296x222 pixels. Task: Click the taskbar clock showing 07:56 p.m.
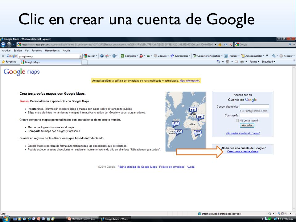(287, 219)
